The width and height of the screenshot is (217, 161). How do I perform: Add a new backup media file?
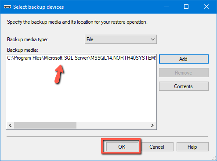tap(184, 59)
